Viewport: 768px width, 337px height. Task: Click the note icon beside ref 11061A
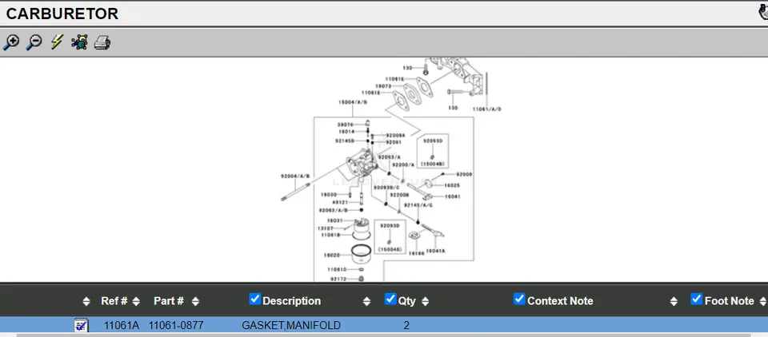pos(81,325)
